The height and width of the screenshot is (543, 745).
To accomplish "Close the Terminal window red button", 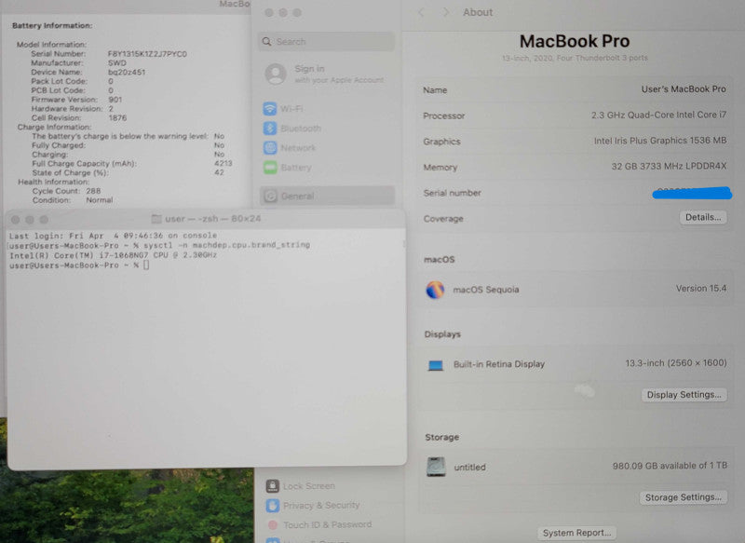I will [15, 220].
